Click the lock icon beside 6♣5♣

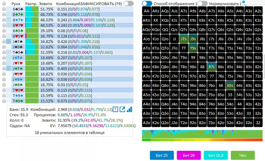(x=4, y=31)
